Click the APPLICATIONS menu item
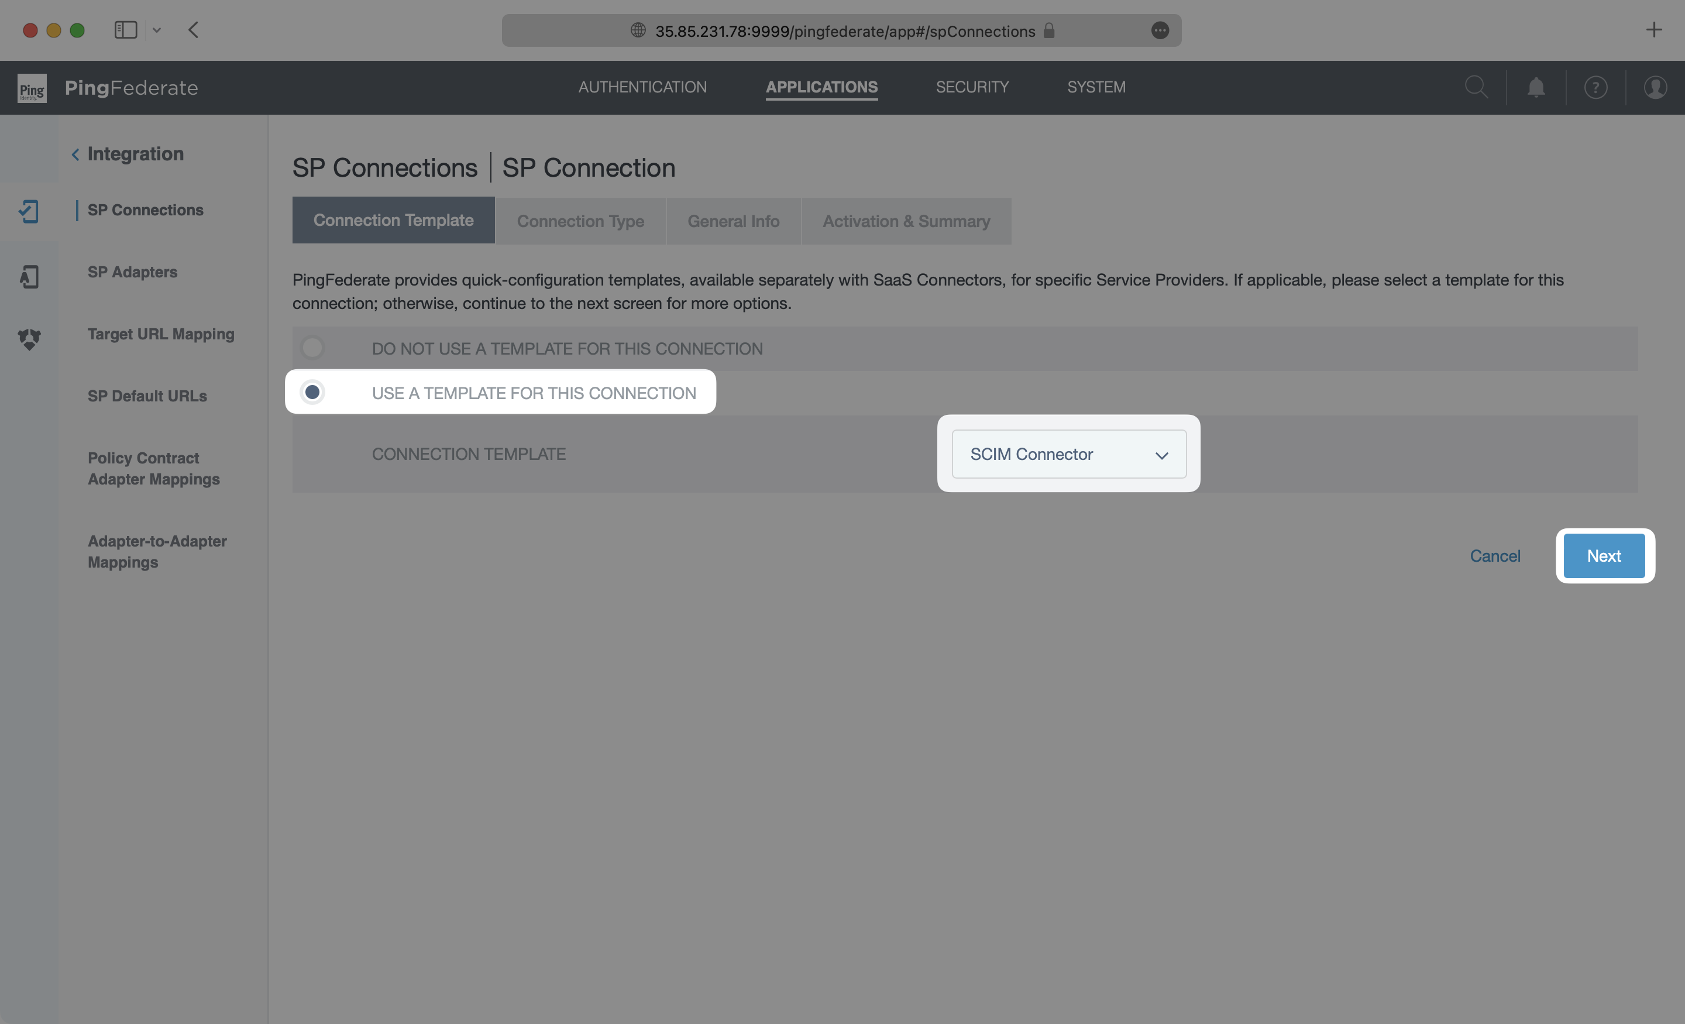Image resolution: width=1685 pixels, height=1024 pixels. coord(822,87)
